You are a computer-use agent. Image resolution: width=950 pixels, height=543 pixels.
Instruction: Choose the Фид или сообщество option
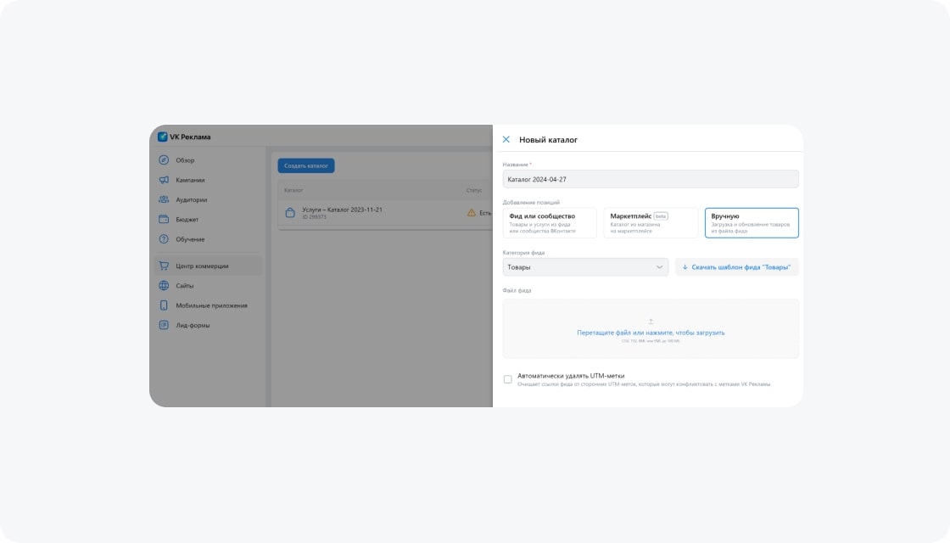tap(550, 223)
